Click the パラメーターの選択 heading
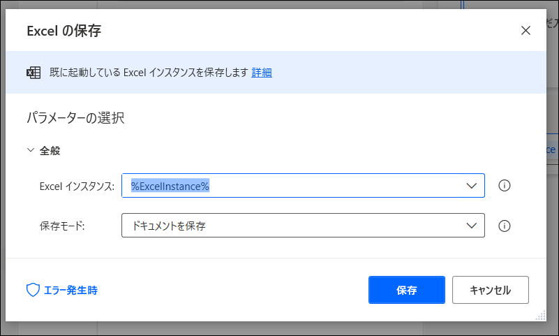 (75, 118)
